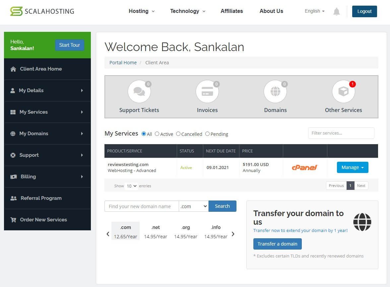Select the Pending services filter radio
390x287 pixels.
(x=207, y=134)
